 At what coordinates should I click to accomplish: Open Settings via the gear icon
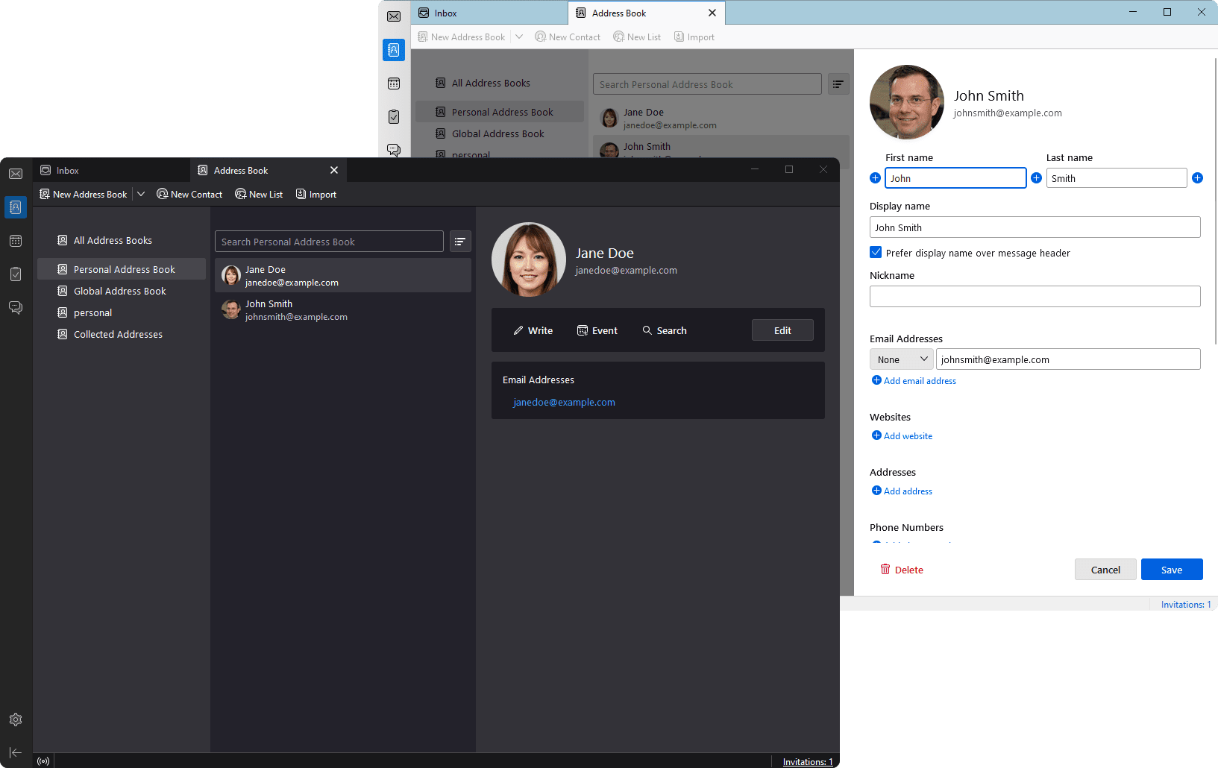(16, 719)
